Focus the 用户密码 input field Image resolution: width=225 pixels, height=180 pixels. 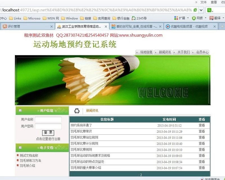(48, 127)
